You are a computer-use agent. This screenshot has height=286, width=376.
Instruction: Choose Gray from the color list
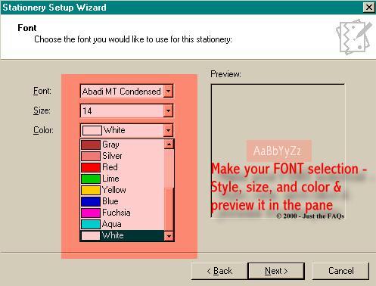pyautogui.click(x=122, y=145)
